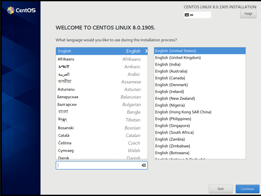Choose English (Australia) from the locale list

[x=171, y=71]
